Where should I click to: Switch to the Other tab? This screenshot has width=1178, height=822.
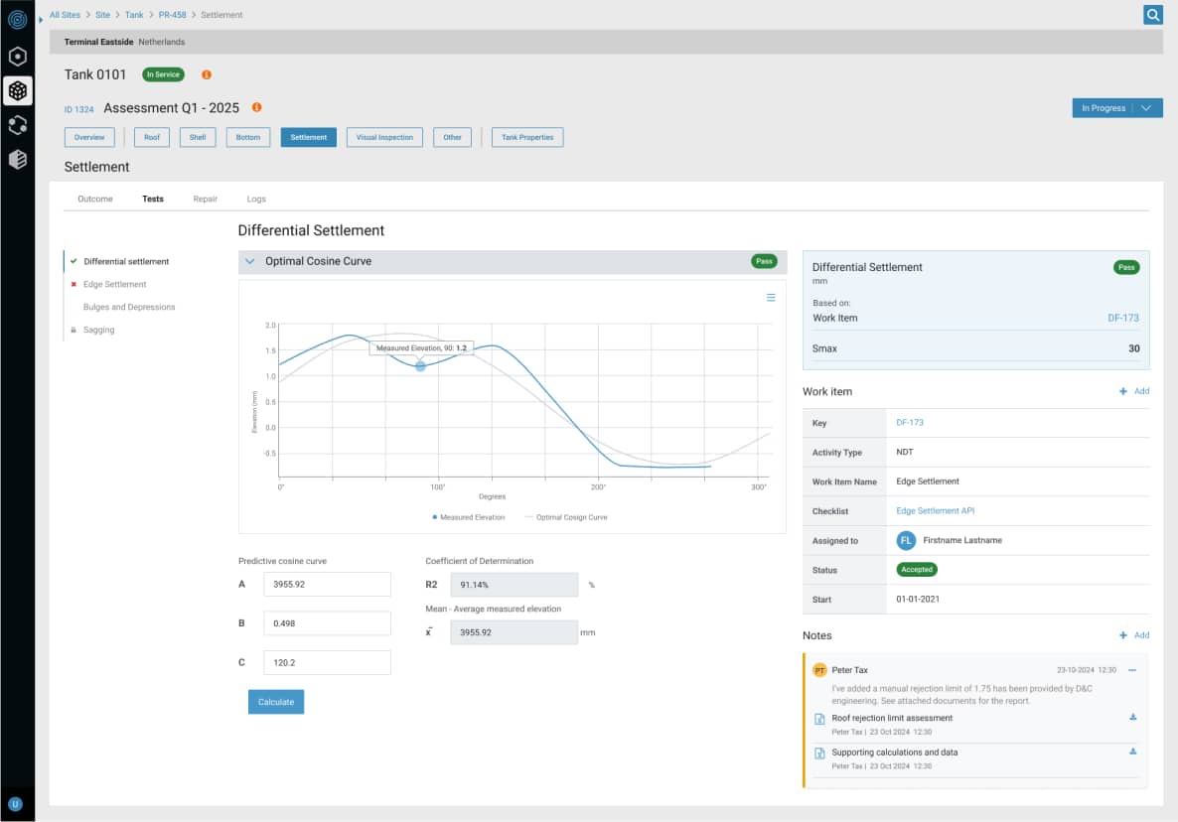pos(452,137)
